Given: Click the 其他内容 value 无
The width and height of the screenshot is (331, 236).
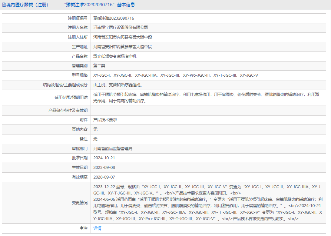Looking at the screenshot, I should point(95,129).
